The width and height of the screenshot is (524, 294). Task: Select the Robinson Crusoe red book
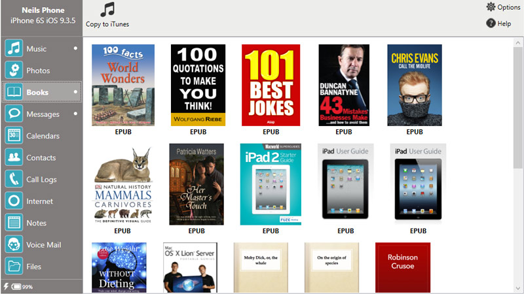point(403,268)
